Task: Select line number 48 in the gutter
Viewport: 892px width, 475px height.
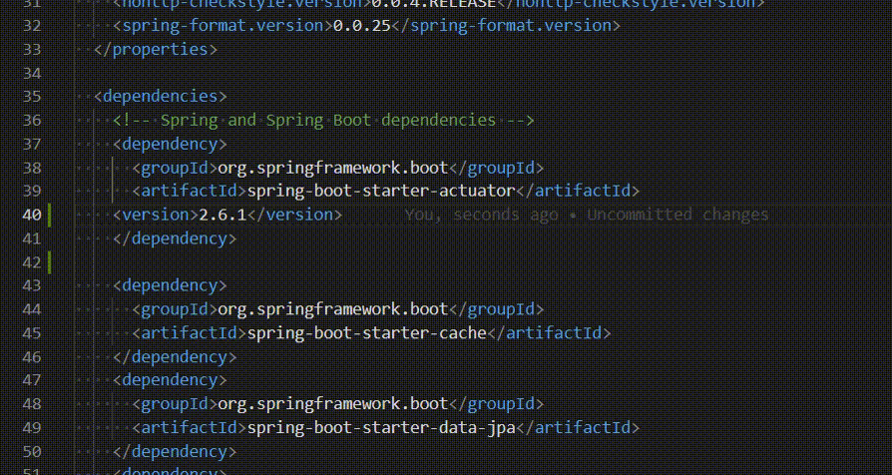Action: [32, 403]
